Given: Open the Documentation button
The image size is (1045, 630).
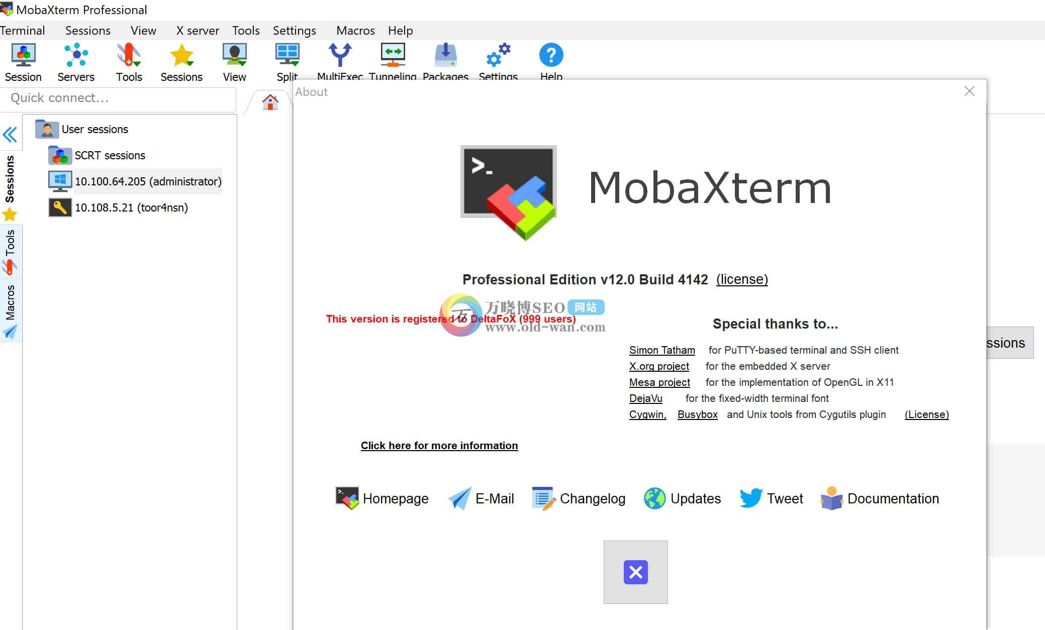Looking at the screenshot, I should (x=880, y=498).
